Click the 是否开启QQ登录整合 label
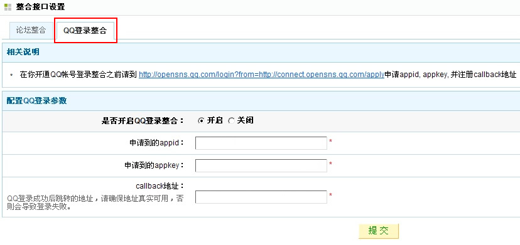The height and width of the screenshot is (245, 520). pyautogui.click(x=143, y=121)
